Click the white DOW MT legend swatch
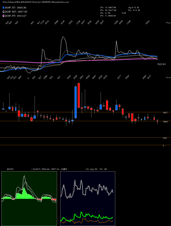The width and height of the screenshot is (171, 226). pyautogui.click(x=4, y=12)
